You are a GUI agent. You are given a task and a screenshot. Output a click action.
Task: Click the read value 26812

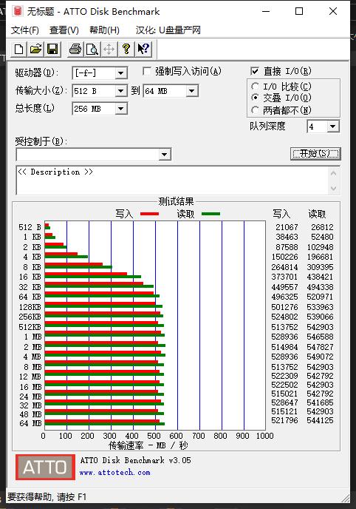(x=322, y=227)
